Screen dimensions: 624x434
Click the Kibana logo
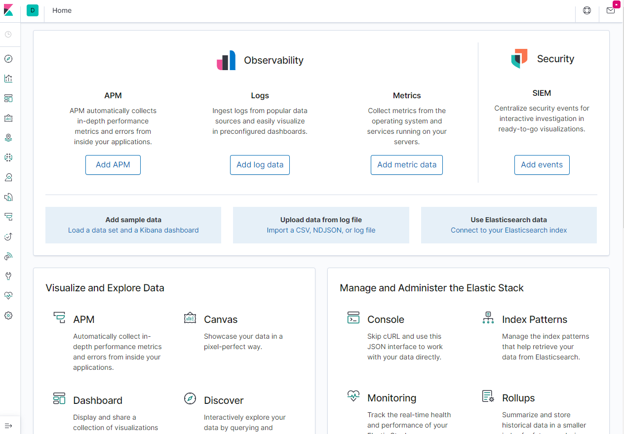tap(8, 10)
